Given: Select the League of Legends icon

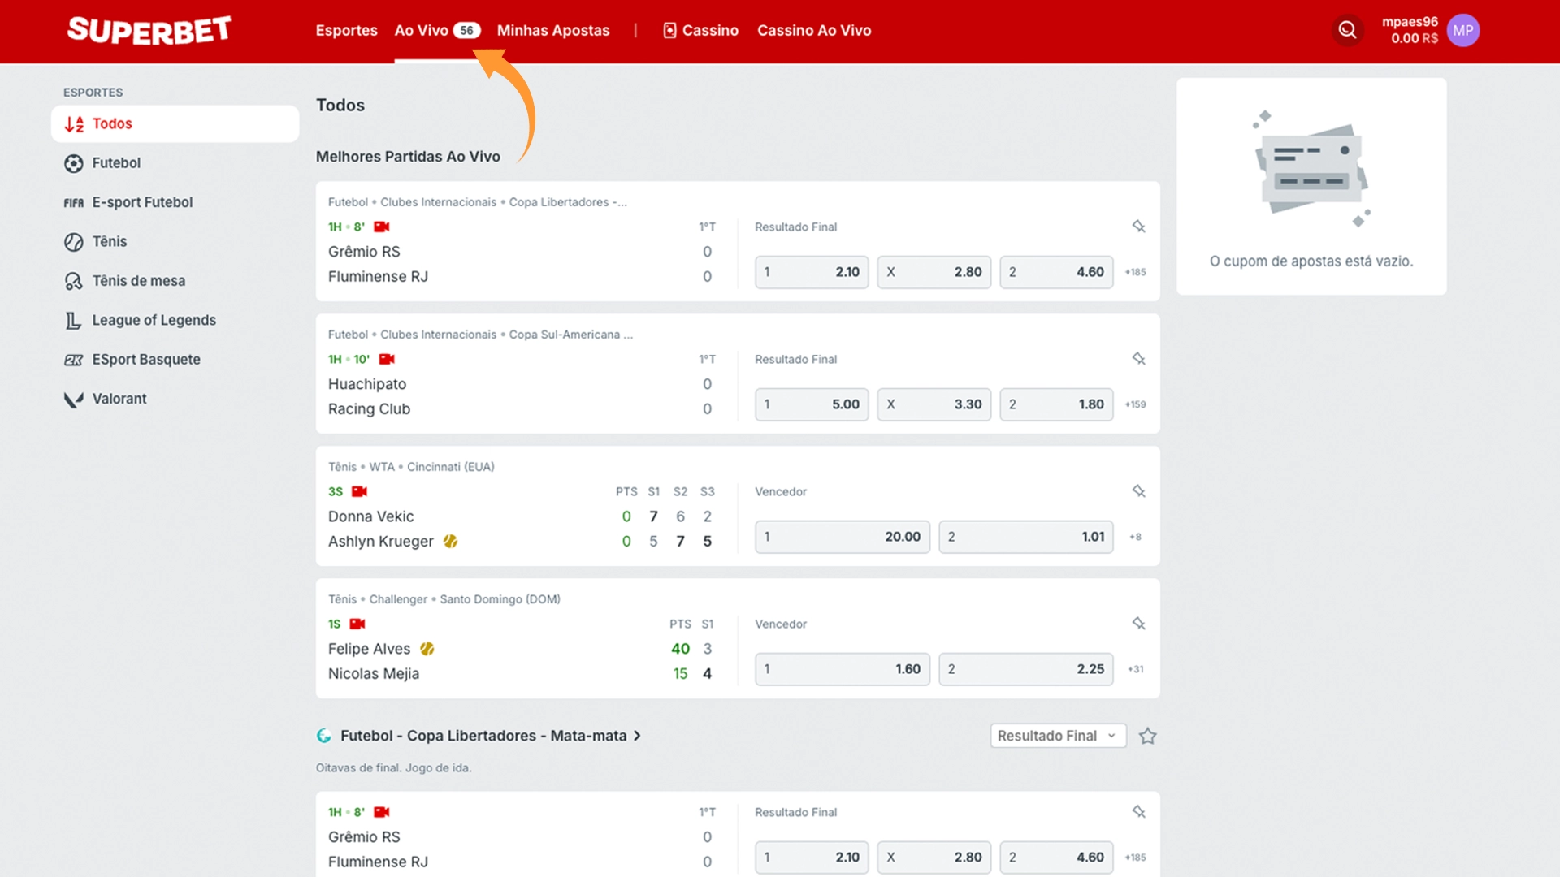Looking at the screenshot, I should point(74,321).
